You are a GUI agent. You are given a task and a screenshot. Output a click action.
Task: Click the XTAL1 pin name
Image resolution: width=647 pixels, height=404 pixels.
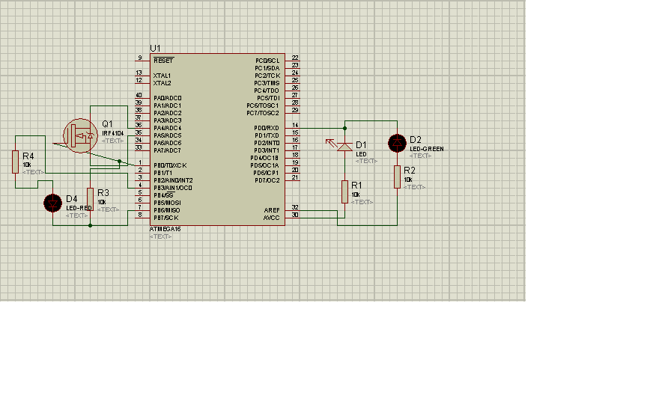click(x=162, y=76)
